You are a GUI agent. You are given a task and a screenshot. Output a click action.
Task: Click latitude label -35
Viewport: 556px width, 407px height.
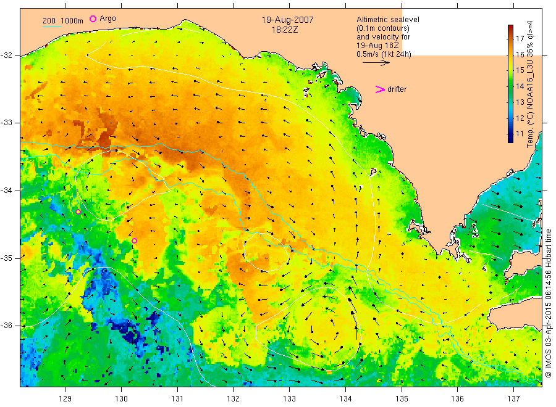click(6, 258)
